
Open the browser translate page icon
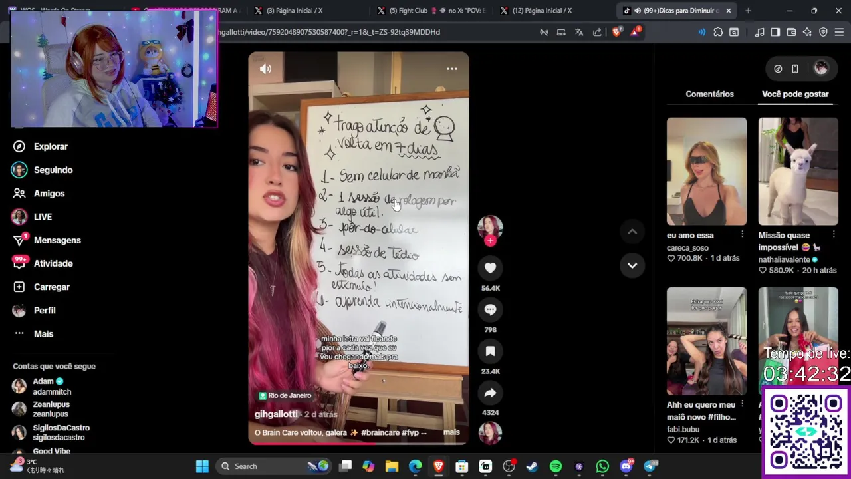click(x=579, y=32)
